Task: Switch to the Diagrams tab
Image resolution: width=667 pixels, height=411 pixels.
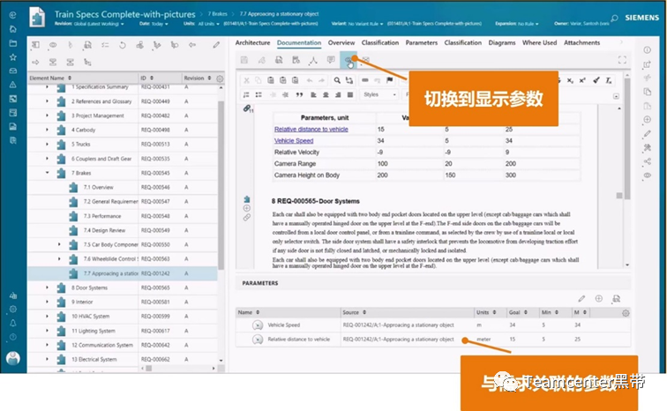Action: click(x=501, y=42)
